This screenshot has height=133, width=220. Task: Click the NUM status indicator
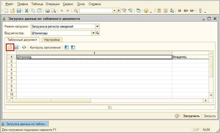[x=207, y=130]
